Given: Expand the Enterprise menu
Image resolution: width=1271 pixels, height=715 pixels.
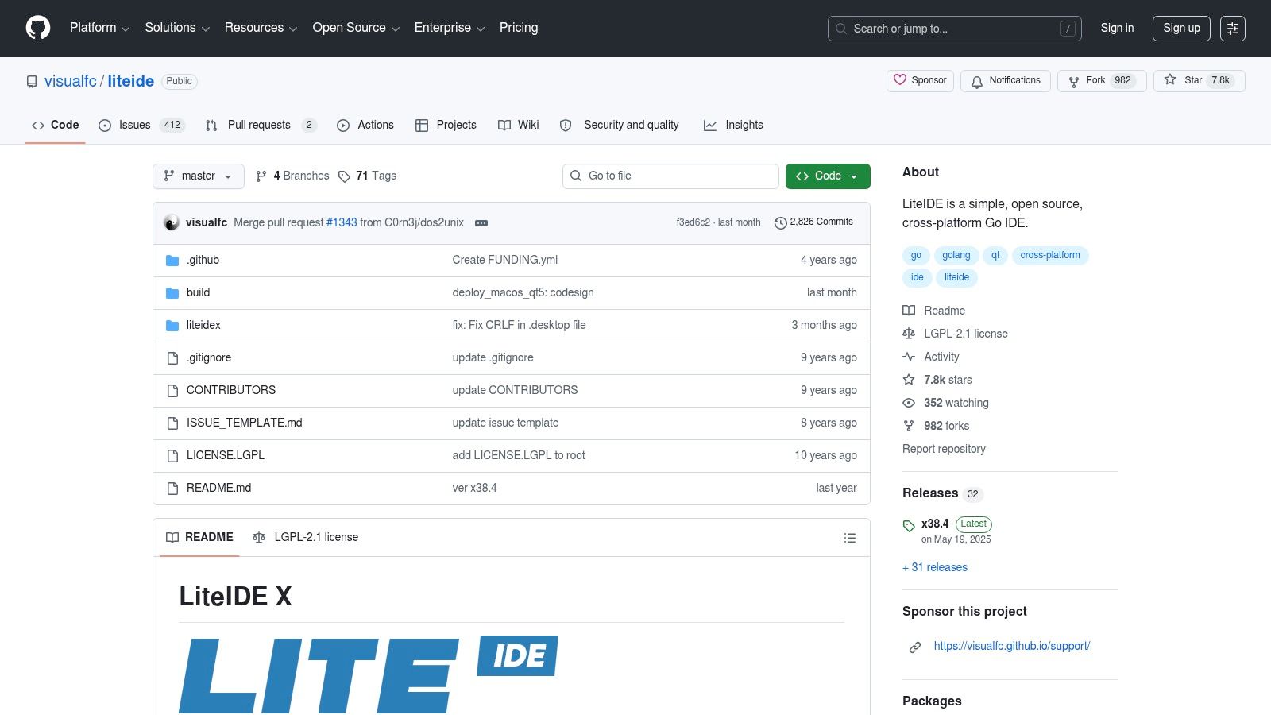Looking at the screenshot, I should point(450,28).
